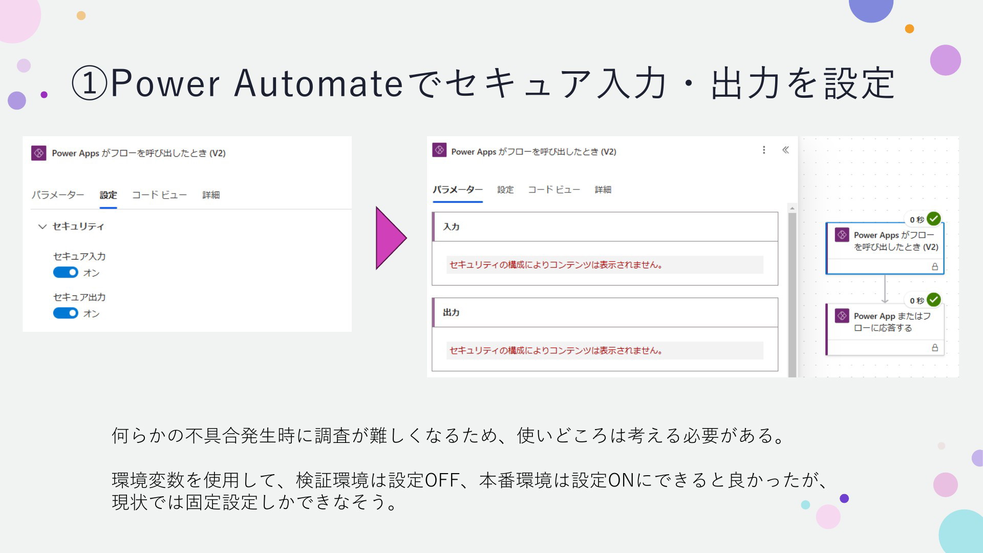Click the right panel vertical scrollbar thumb
Viewport: 983px width, 553px height.
pos(792,295)
